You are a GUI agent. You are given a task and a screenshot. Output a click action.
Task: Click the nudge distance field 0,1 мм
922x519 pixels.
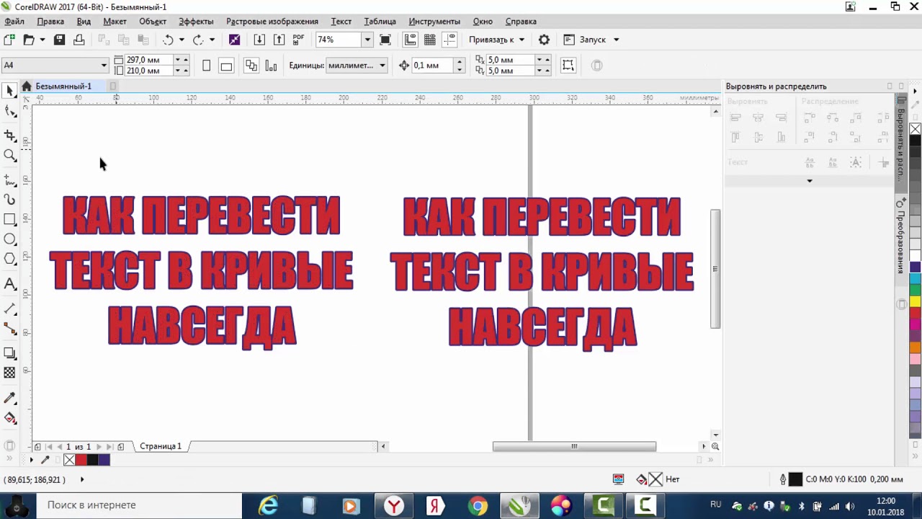pyautogui.click(x=432, y=66)
